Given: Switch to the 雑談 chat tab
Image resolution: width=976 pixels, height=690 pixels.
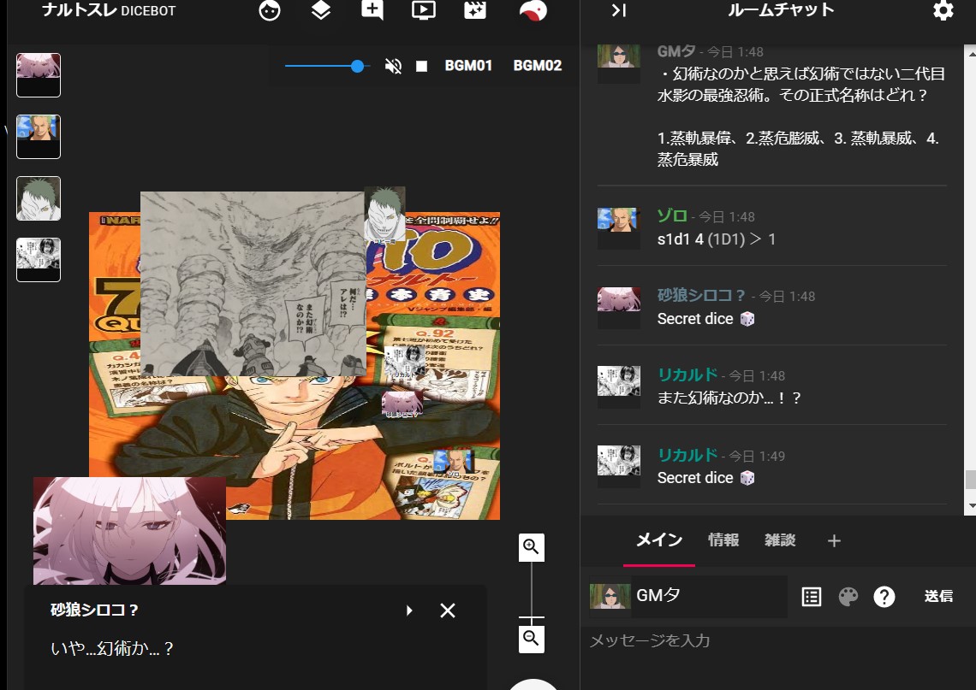Looking at the screenshot, I should point(780,540).
